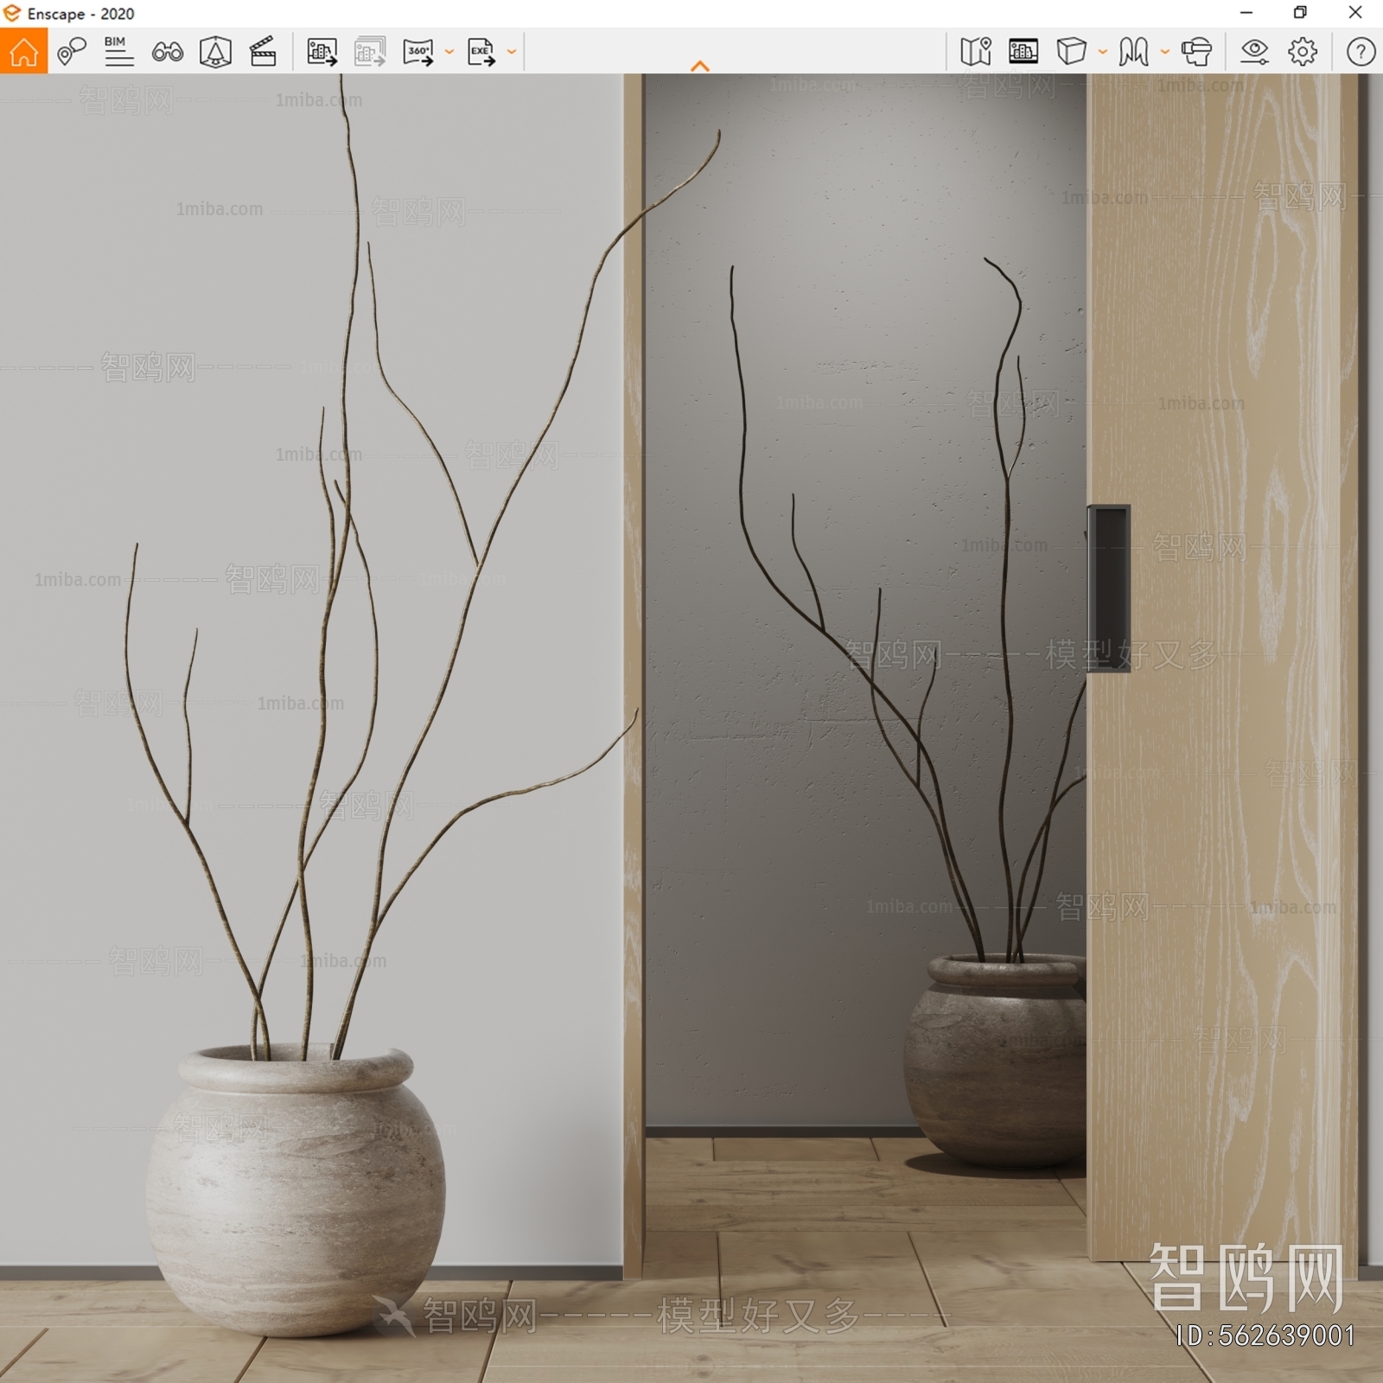Click the orange Home button
This screenshot has height=1383, width=1383.
click(23, 51)
